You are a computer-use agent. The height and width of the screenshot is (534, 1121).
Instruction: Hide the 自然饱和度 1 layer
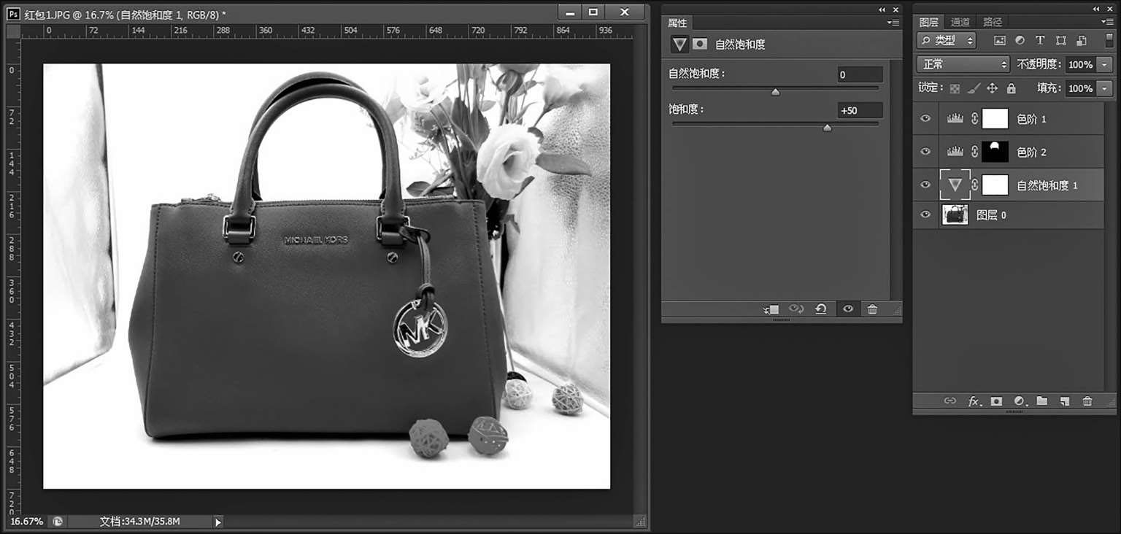[x=926, y=185]
